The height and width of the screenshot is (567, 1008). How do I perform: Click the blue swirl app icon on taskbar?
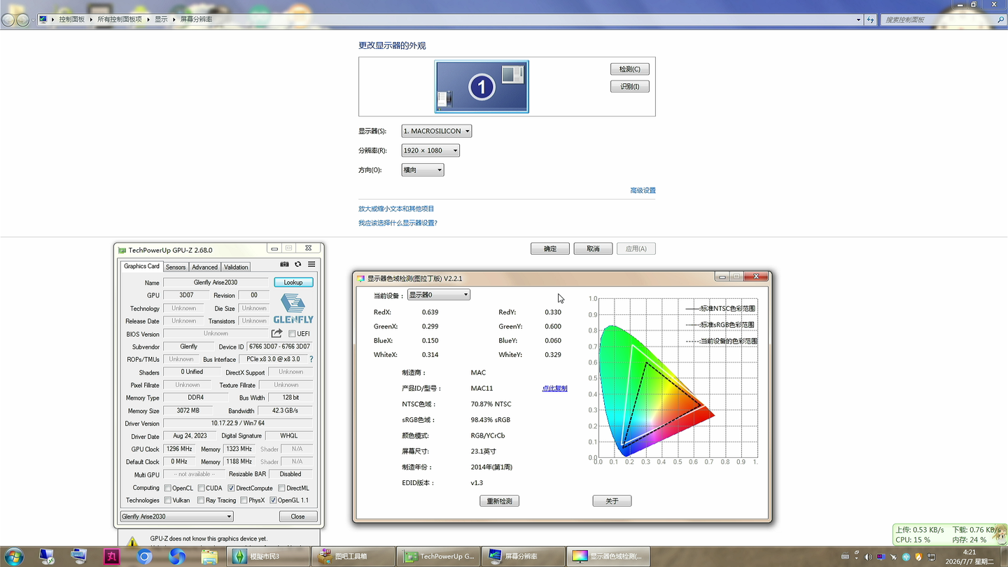(x=177, y=556)
